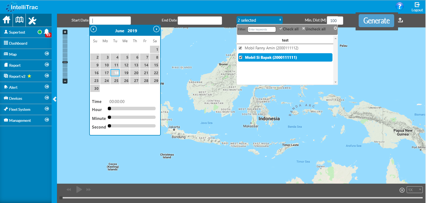Click the End Date input field
426x203 pixels.
[200, 20]
